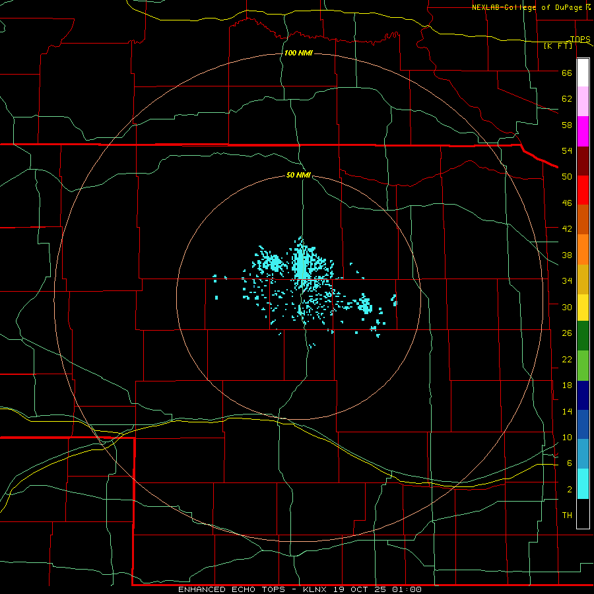Screen dimensions: 594x594
Task: Pick the gold legend color band
Action: 583,280
